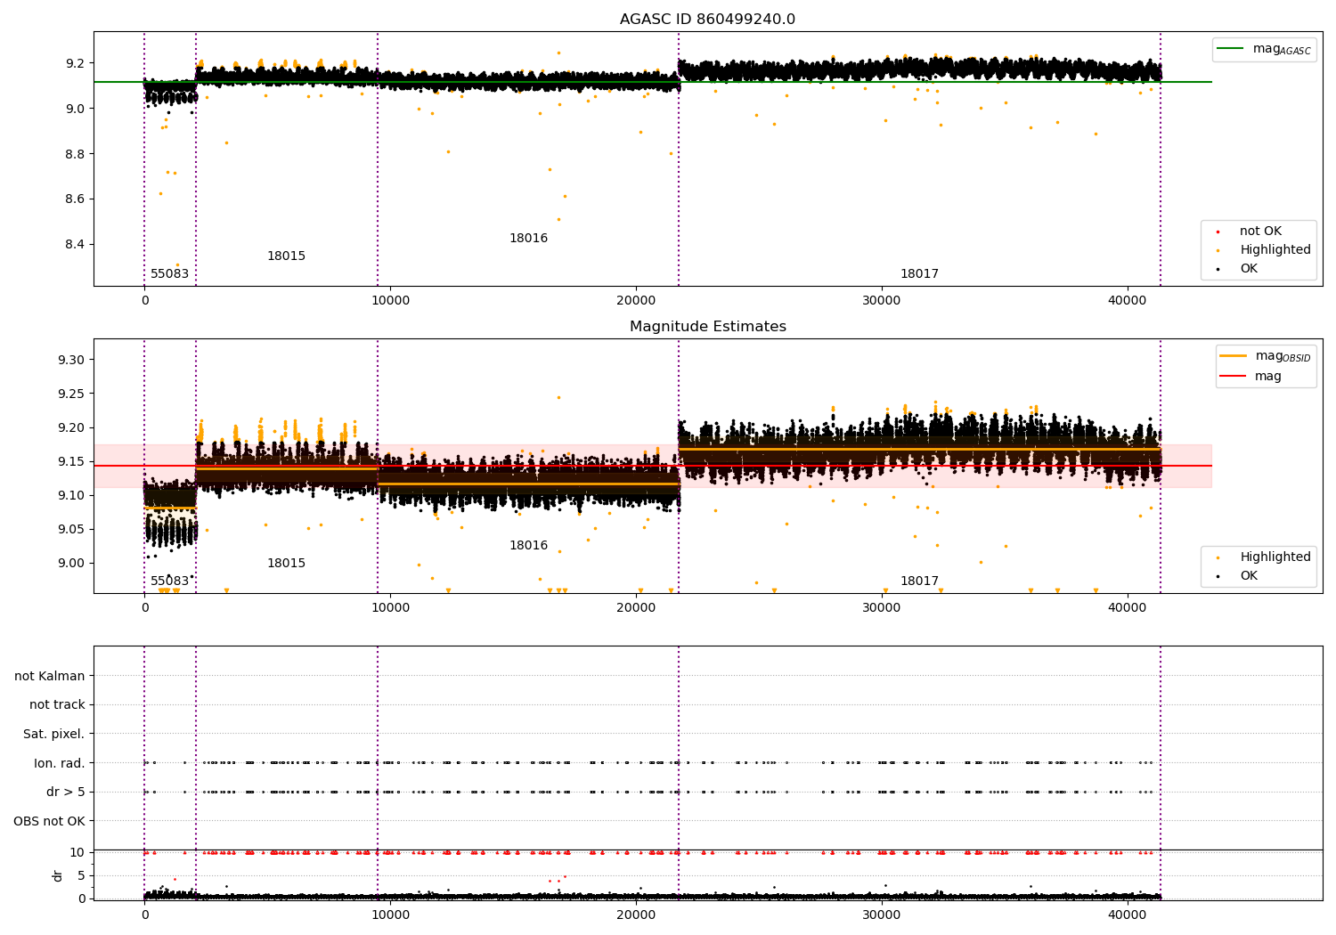Click the 'Magnitude Estimates' plot title
The width and height of the screenshot is (1336, 935).
pyautogui.click(x=708, y=327)
